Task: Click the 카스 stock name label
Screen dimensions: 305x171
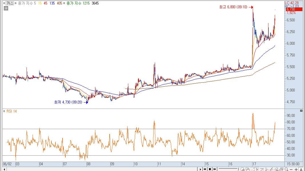Action: click(10, 3)
